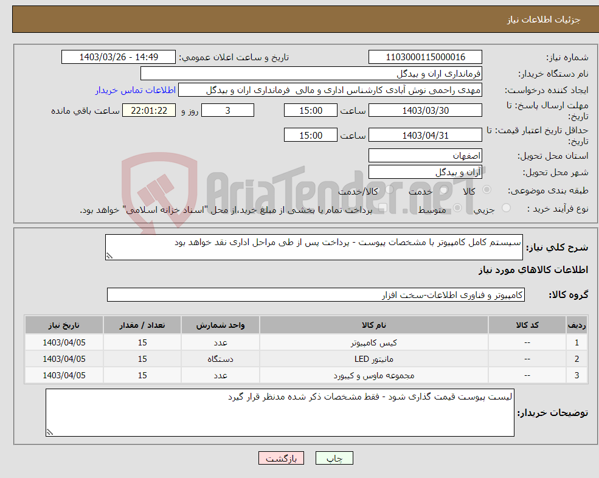Select the کالا/خدمت radio button

pos(389,190)
